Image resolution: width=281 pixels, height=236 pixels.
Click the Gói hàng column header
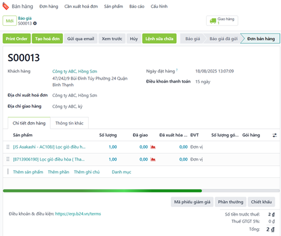[251, 135]
